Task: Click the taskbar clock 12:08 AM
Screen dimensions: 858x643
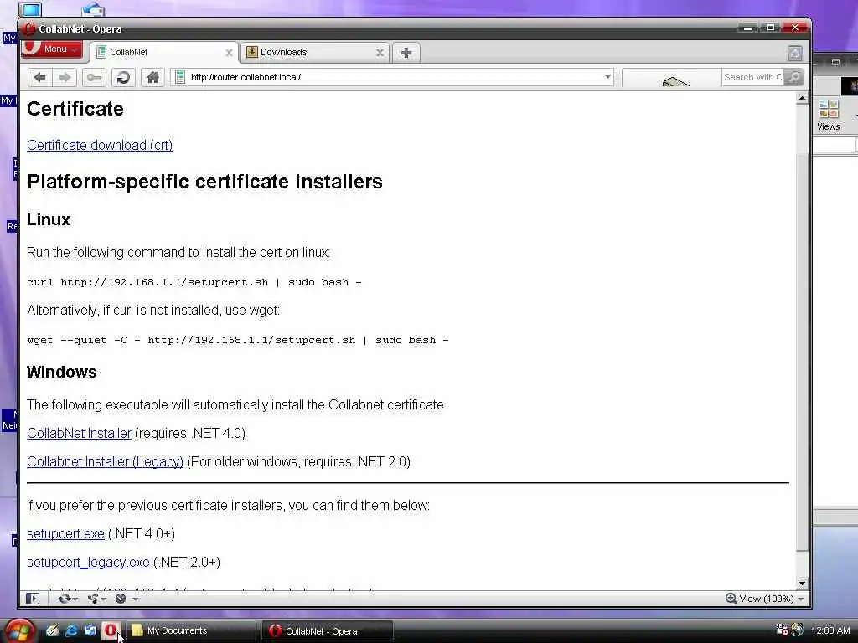Action: (830, 630)
